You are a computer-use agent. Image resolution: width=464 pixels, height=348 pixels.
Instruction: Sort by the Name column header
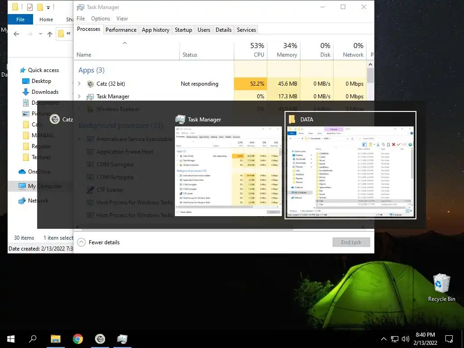127,50
